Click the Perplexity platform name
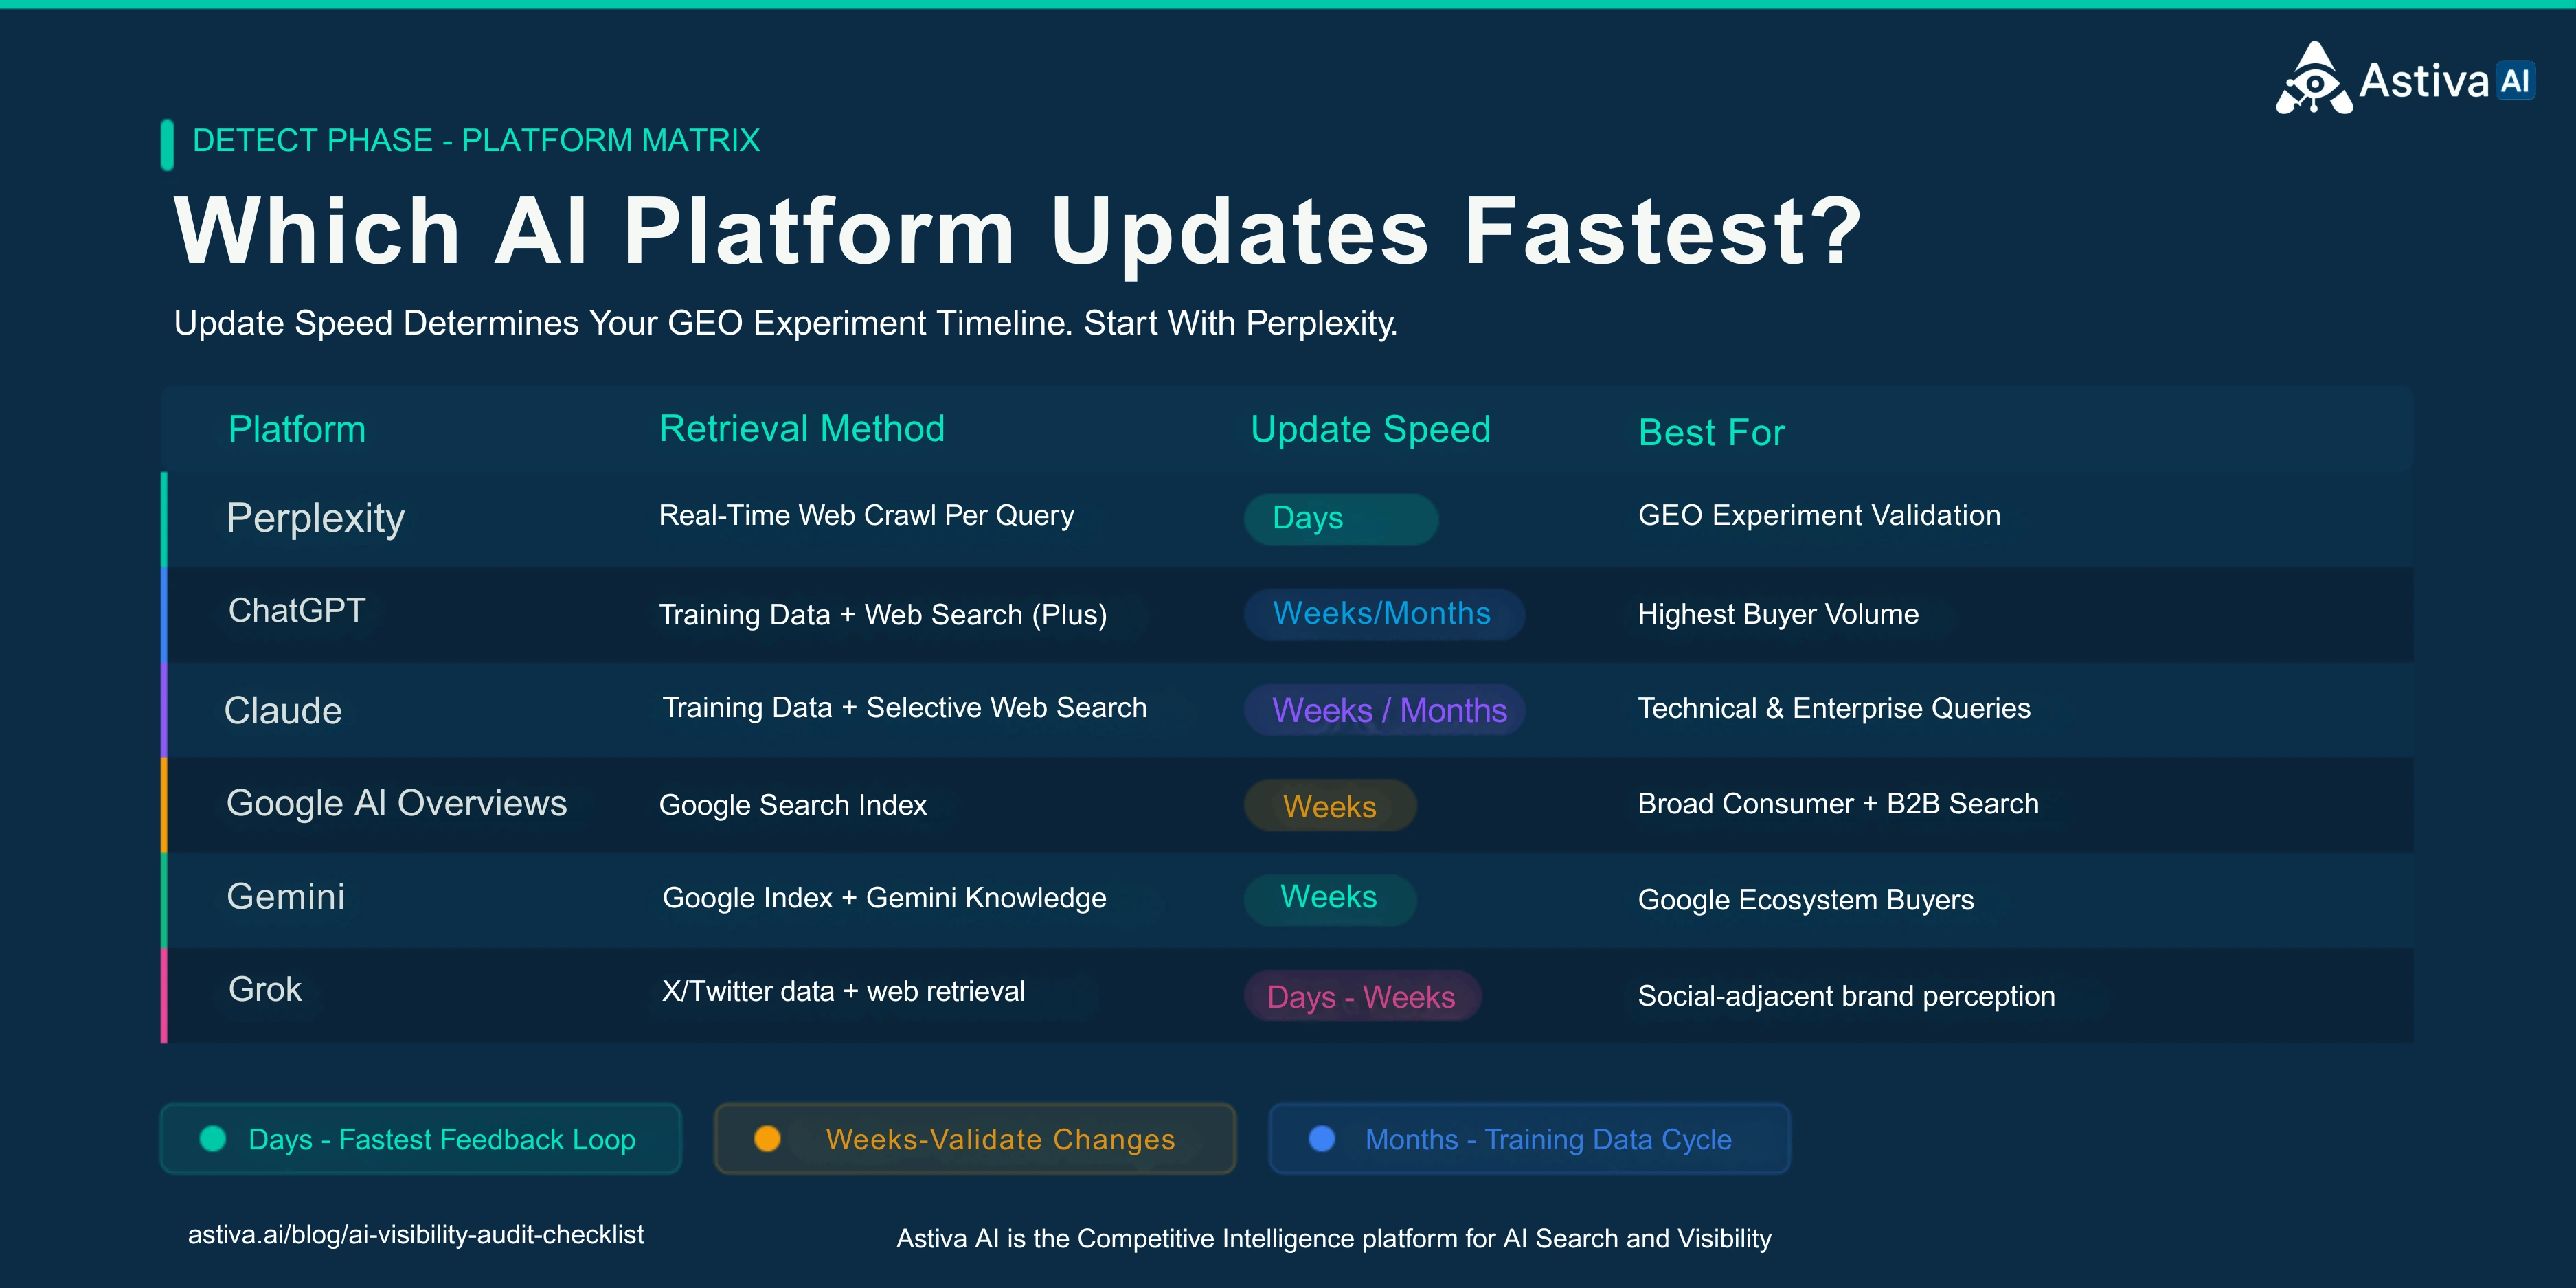The image size is (2576, 1288). pyautogui.click(x=315, y=518)
